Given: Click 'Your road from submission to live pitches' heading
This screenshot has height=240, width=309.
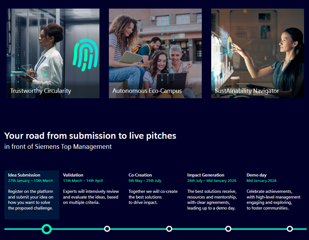Looking at the screenshot, I should coord(90,136).
